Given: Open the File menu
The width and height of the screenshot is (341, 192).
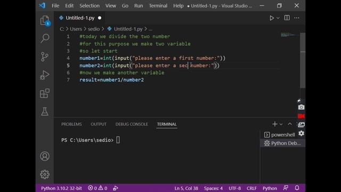Looking at the screenshot, I should tap(55, 6).
